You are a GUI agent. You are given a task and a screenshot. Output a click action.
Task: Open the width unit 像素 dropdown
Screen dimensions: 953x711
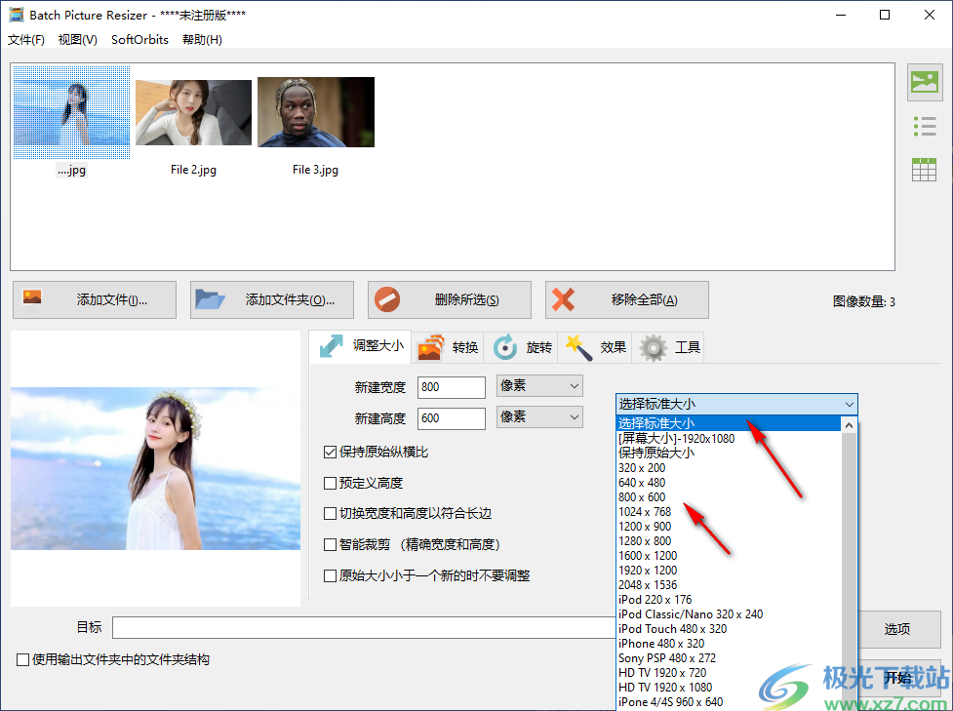coord(538,386)
